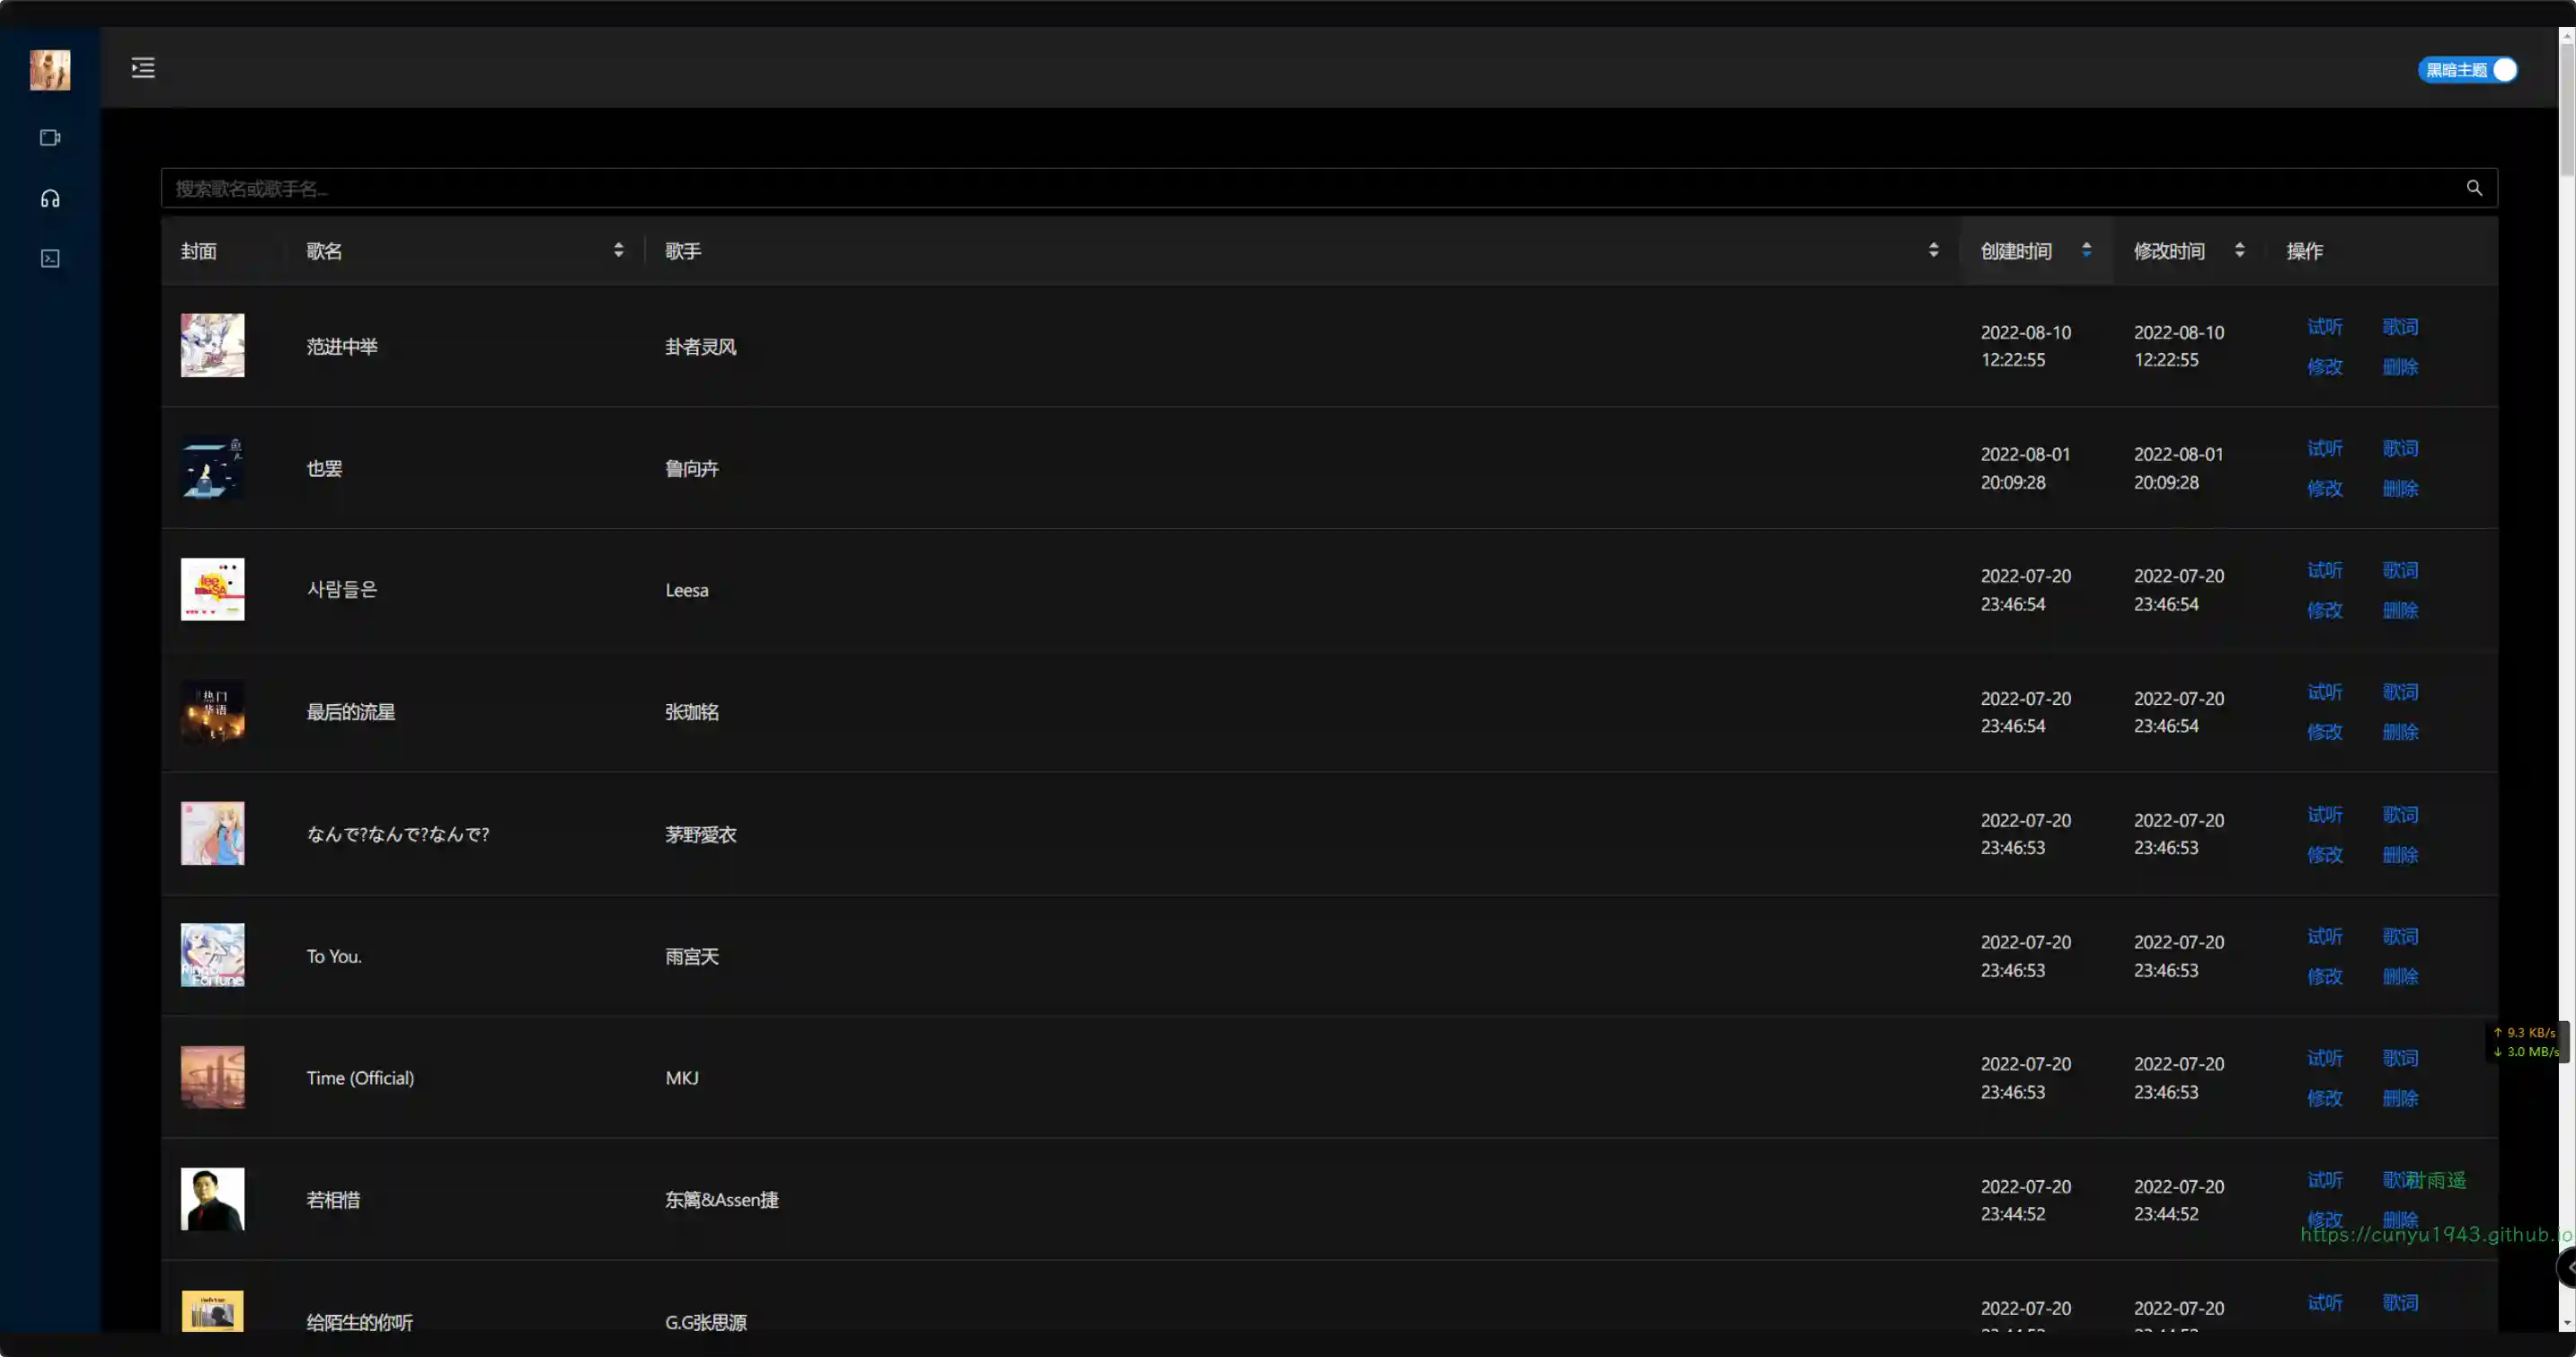
Task: Open 歌词 for 也罢
Action: point(2400,449)
